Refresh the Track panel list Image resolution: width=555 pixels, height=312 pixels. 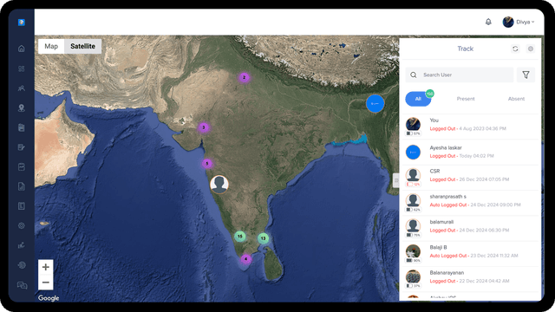(515, 49)
